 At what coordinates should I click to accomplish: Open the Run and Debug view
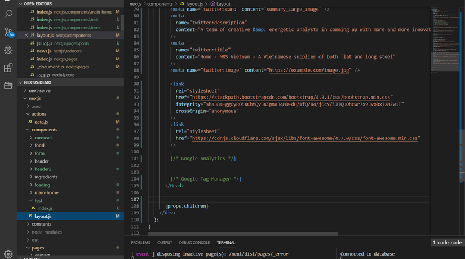8,50
